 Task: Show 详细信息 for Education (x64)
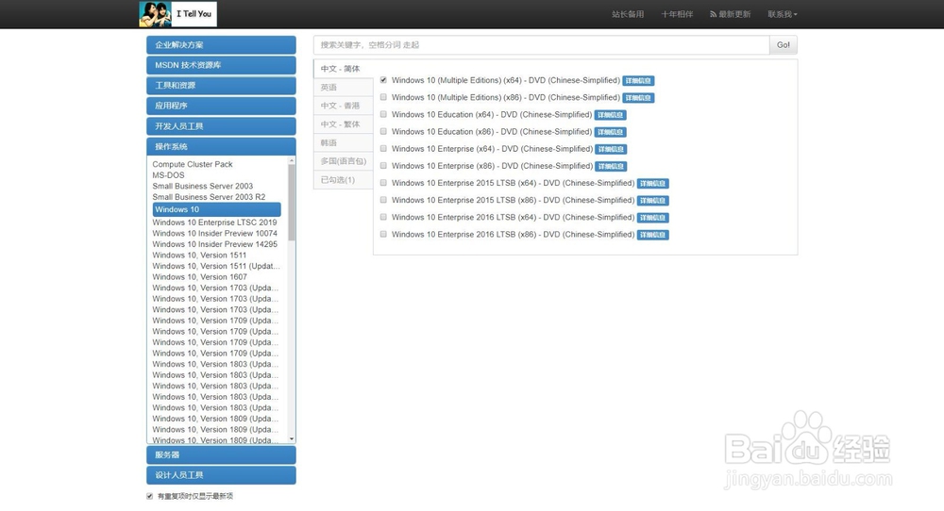pyautogui.click(x=611, y=115)
